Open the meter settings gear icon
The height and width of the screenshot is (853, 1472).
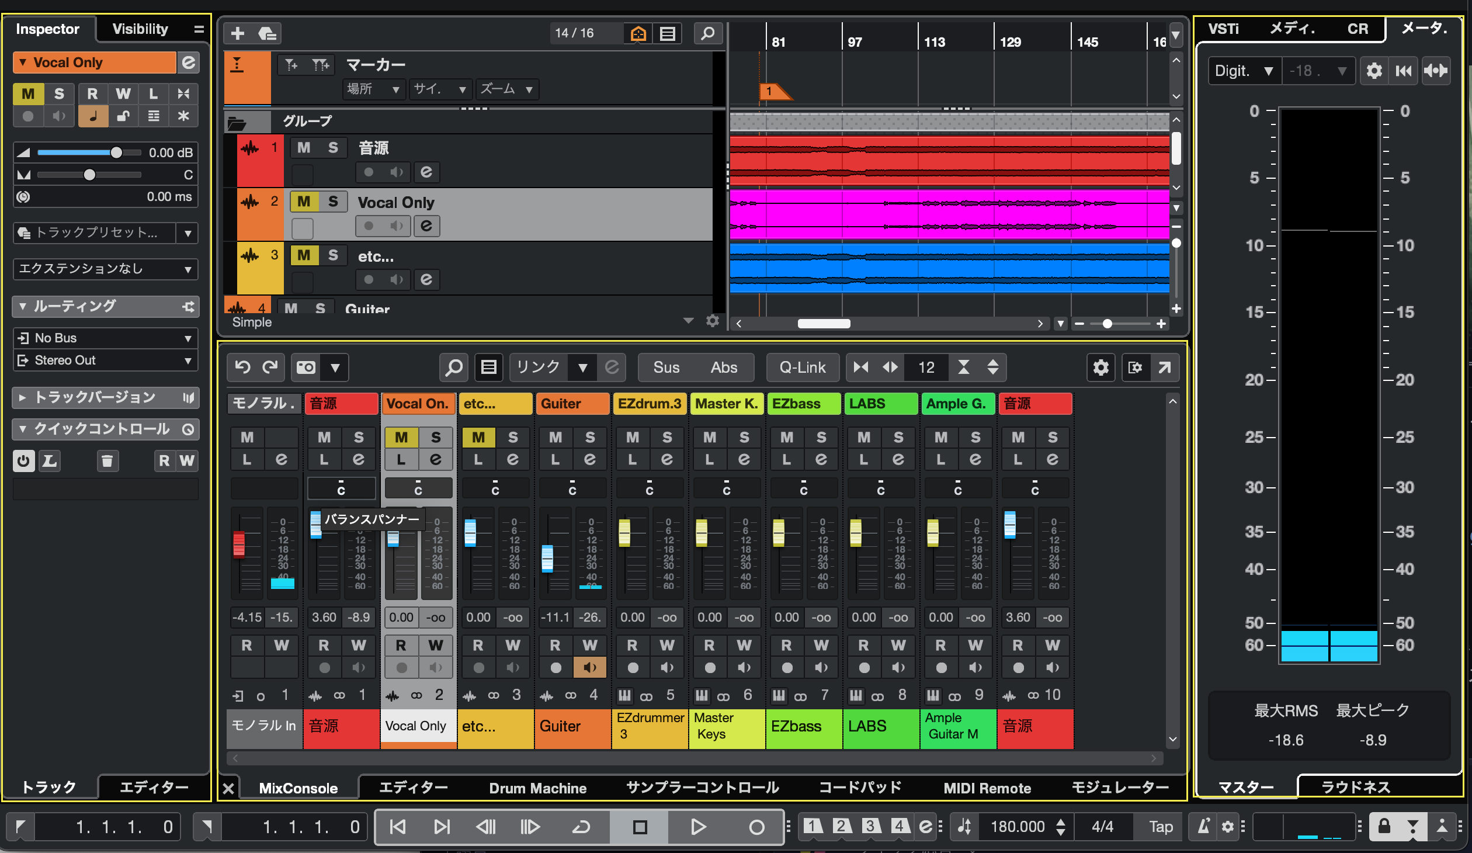click(x=1374, y=71)
